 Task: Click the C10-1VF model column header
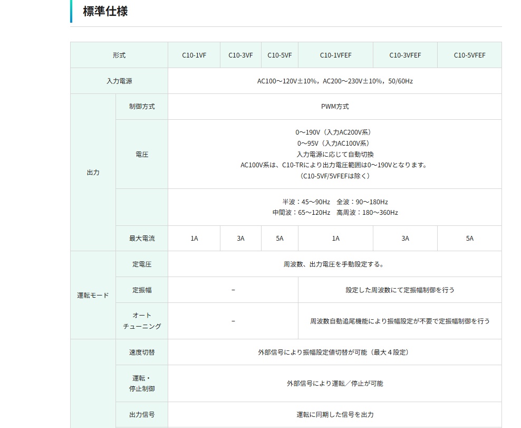194,55
